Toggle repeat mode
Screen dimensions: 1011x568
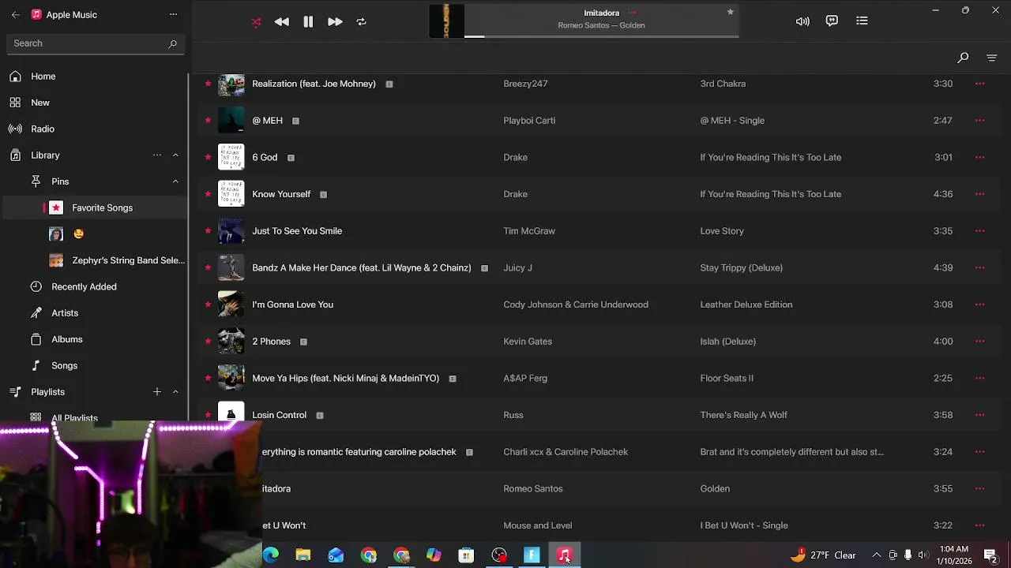click(x=361, y=22)
